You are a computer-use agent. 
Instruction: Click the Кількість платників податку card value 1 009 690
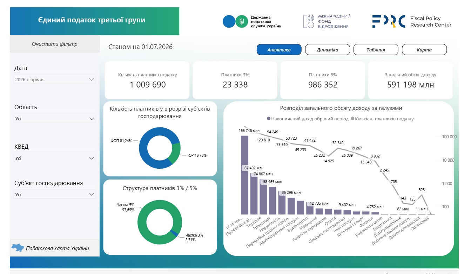(x=148, y=85)
